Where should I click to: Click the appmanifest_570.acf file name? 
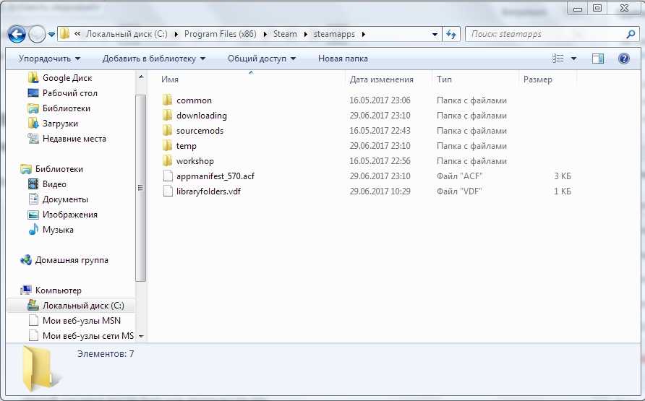tap(215, 176)
